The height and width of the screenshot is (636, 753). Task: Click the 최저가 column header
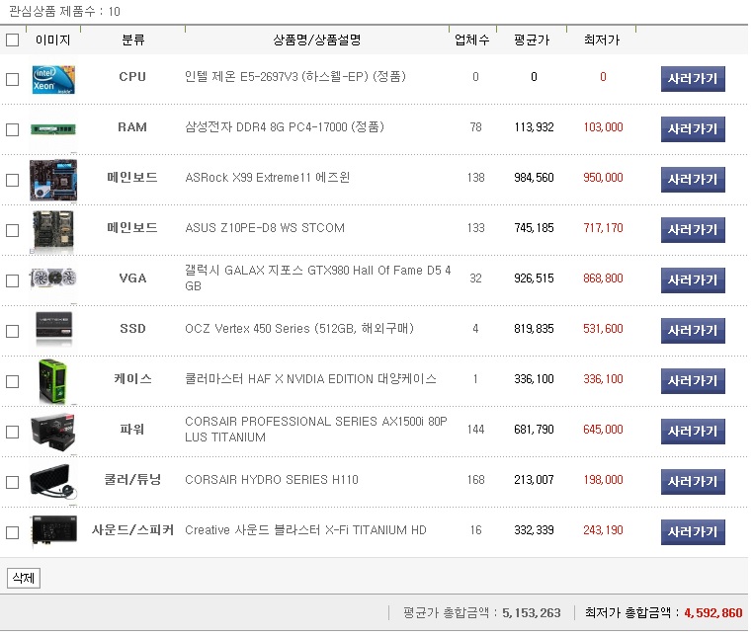pos(602,40)
